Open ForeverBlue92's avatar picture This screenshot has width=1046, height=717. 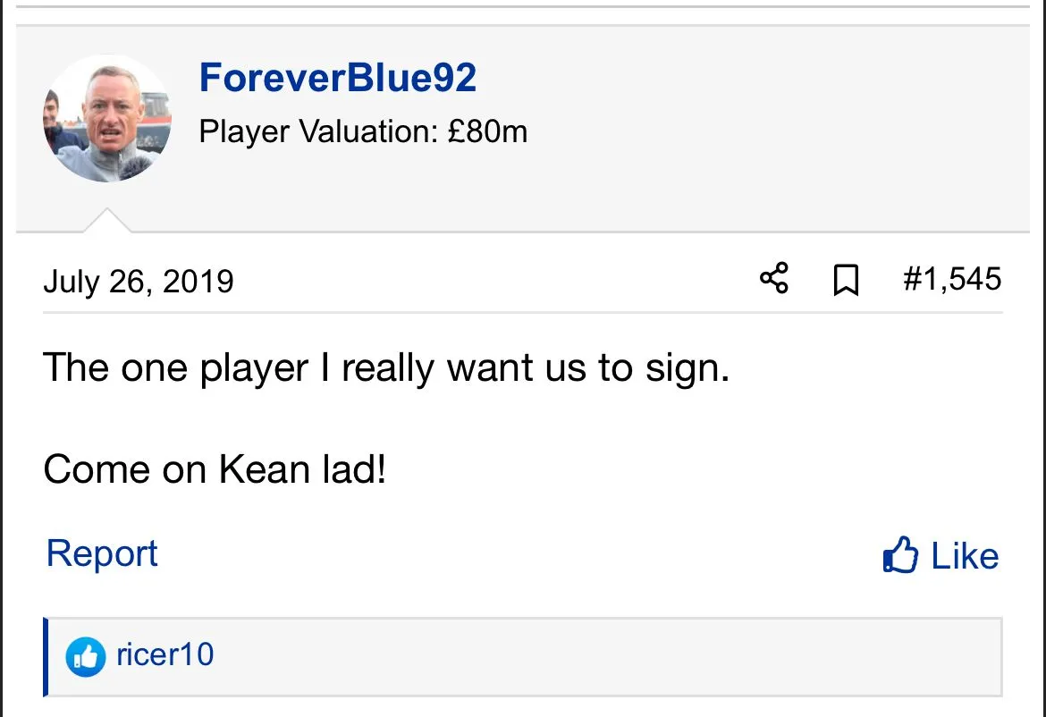click(106, 118)
